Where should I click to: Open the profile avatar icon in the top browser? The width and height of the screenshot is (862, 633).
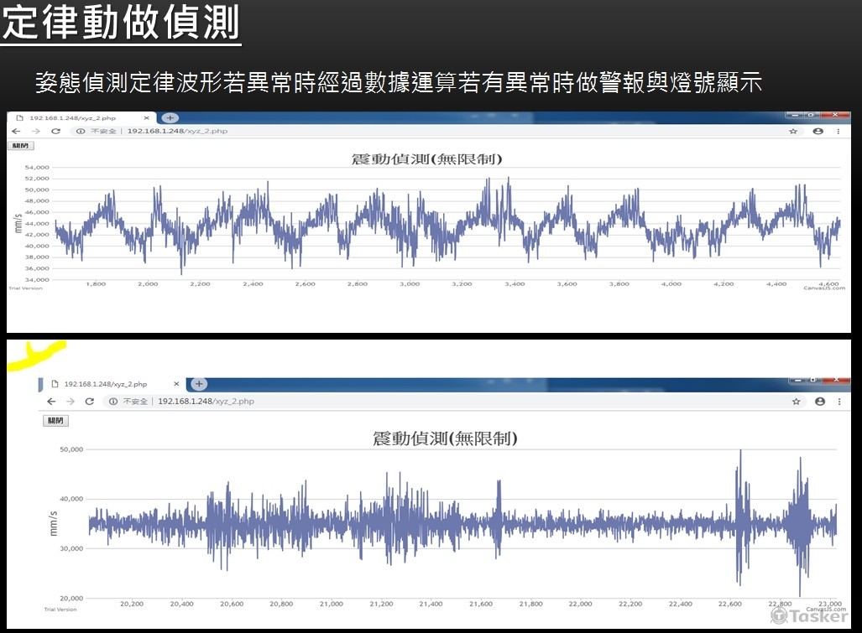818,131
